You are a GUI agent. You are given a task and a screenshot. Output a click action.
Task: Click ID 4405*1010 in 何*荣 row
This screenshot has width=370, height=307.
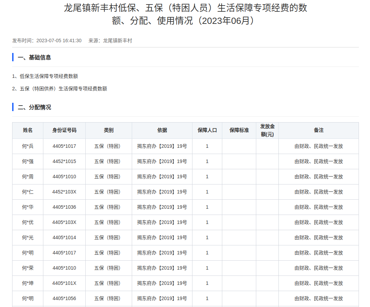[64, 268]
